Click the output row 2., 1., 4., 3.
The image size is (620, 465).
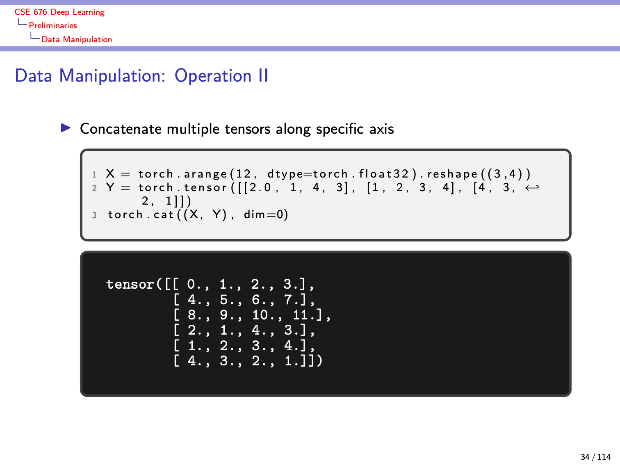[244, 330]
